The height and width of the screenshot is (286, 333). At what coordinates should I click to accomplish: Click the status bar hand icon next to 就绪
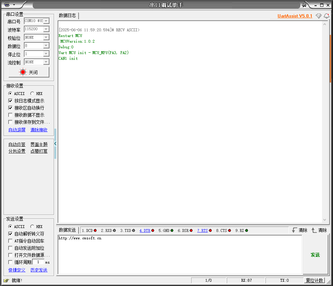coord(6,280)
